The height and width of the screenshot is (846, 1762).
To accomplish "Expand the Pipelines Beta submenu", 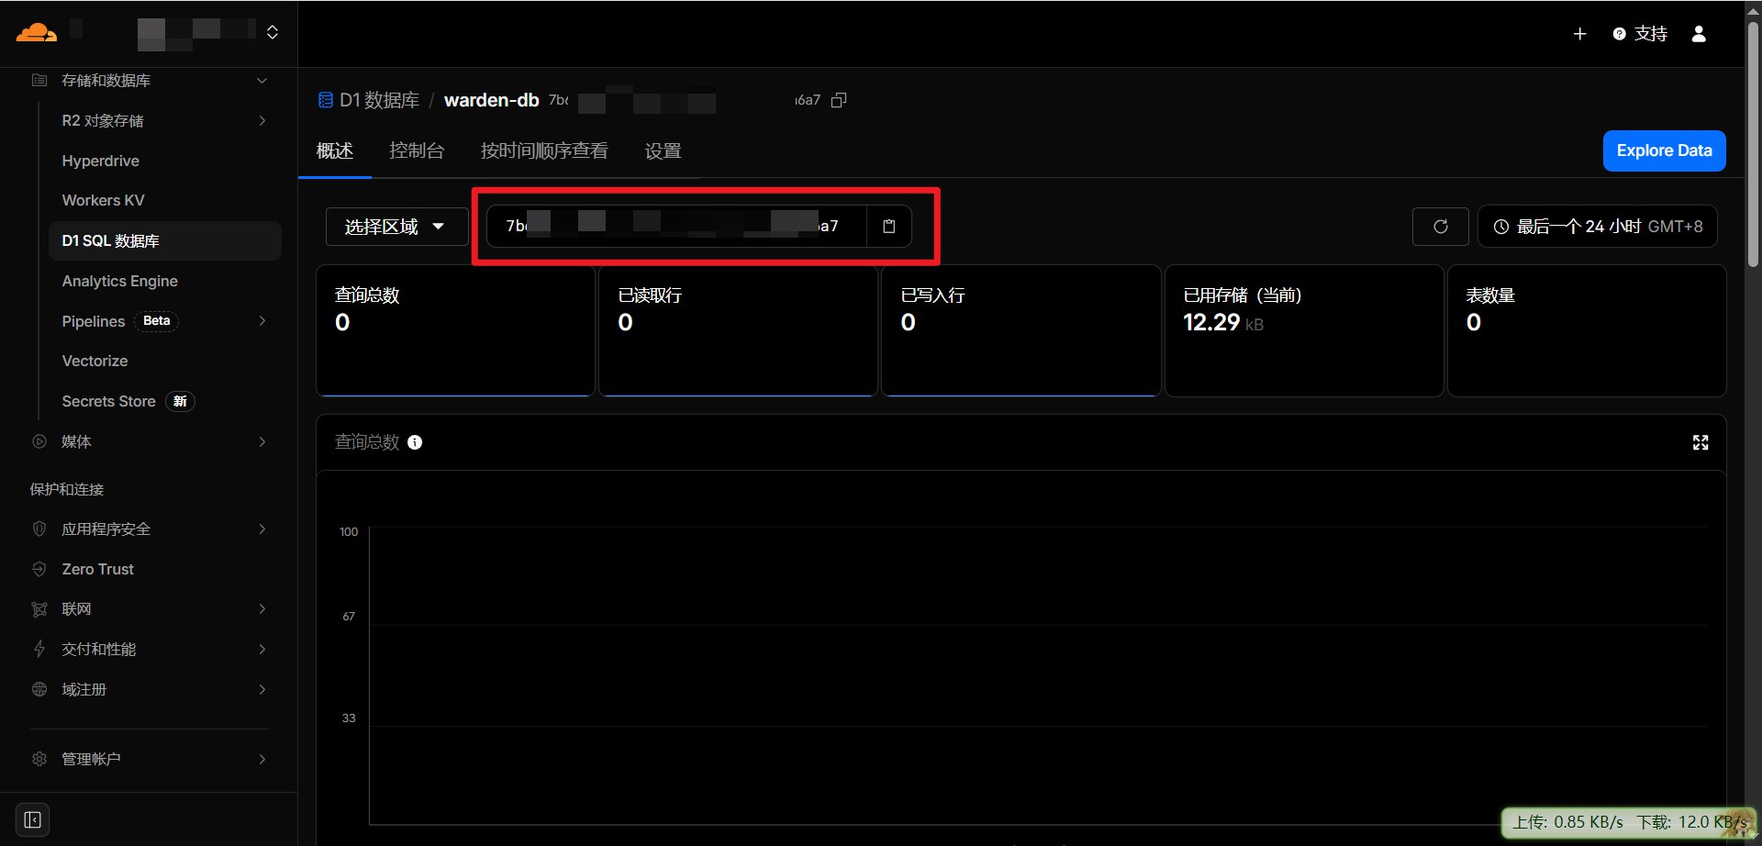I will click(x=262, y=321).
